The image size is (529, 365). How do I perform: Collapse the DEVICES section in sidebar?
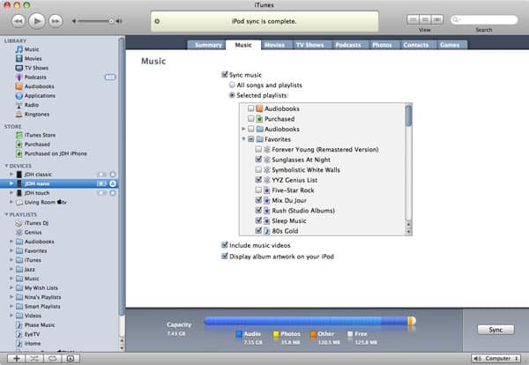tap(6, 166)
